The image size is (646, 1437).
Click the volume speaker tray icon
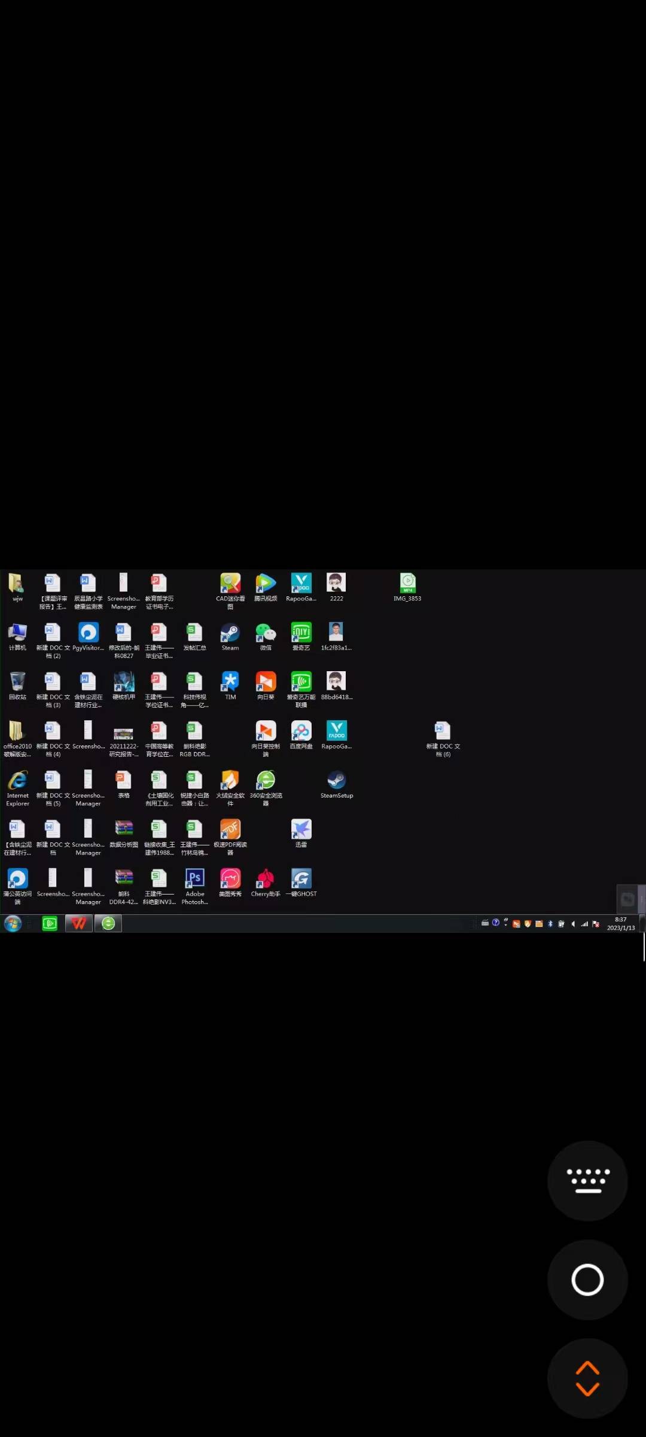573,924
